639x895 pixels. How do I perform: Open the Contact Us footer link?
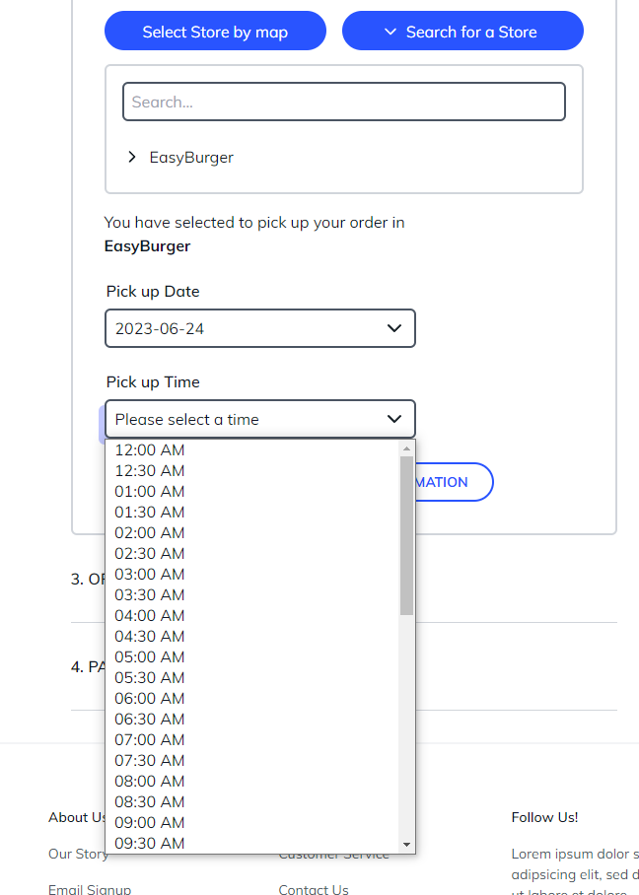click(314, 889)
